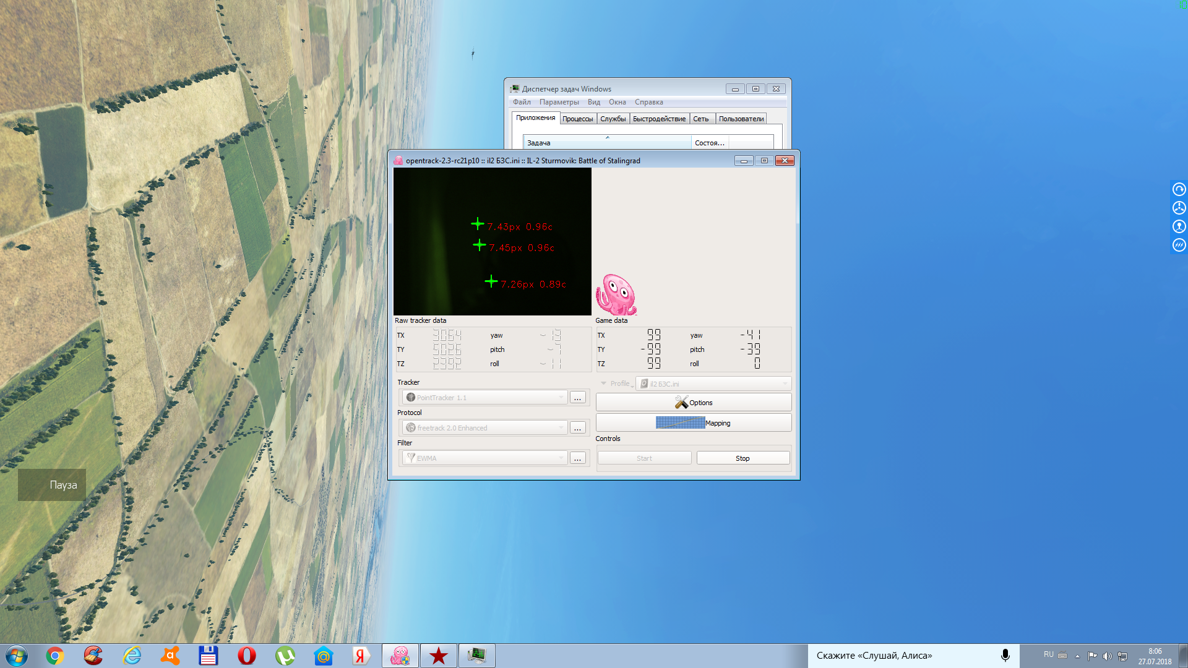The height and width of the screenshot is (668, 1188).
Task: Open uTorrent from the taskbar
Action: pos(285,656)
